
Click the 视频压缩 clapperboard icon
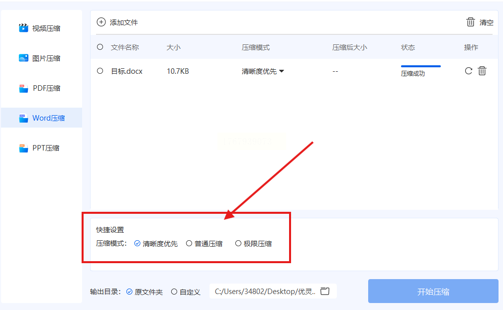pyautogui.click(x=23, y=28)
